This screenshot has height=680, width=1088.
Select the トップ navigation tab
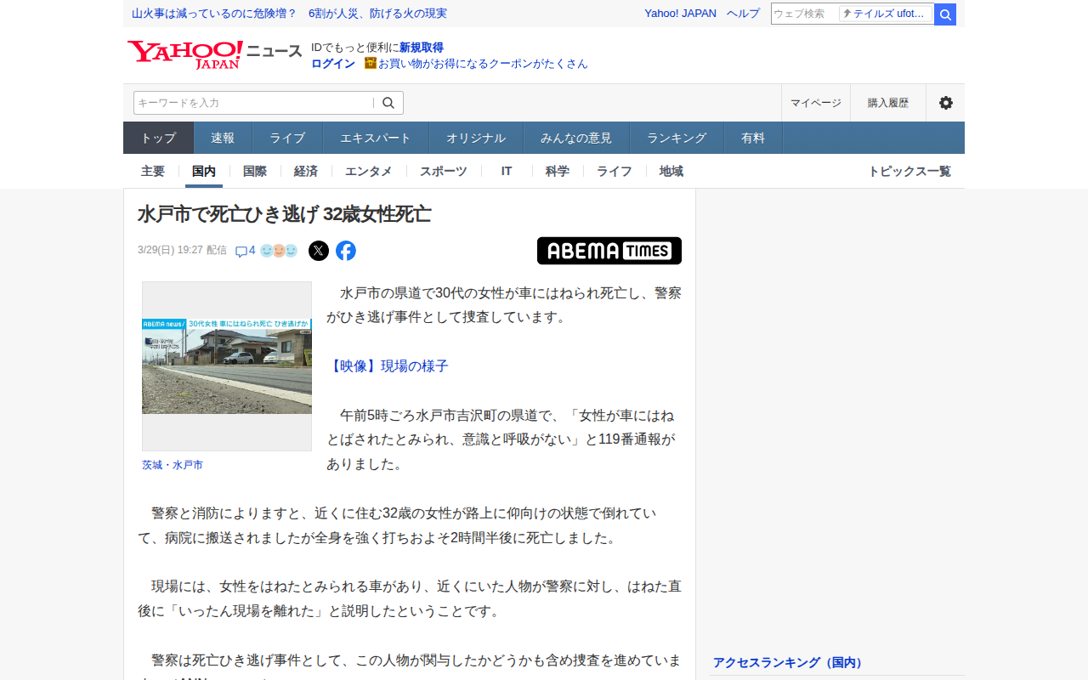[x=159, y=138]
